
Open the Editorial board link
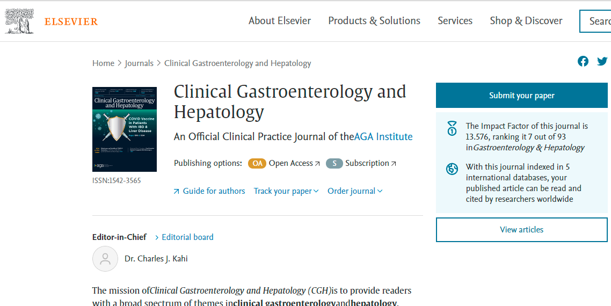[x=187, y=237]
